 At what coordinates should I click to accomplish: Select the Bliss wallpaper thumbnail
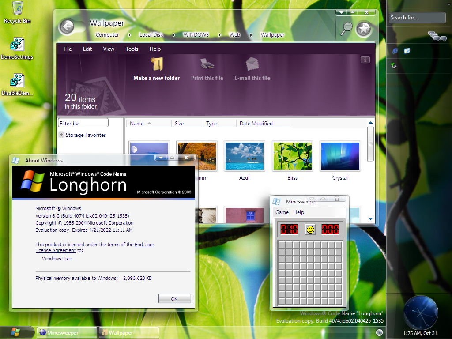point(293,156)
